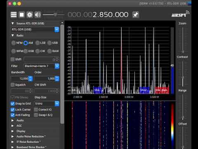Expand the AGC section
Image resolution: width=198 pixels, height=149 pixels.
pyautogui.click(x=12, y=126)
